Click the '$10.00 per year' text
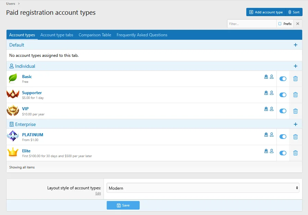Image resolution: width=308 pixels, height=215 pixels. [33, 114]
